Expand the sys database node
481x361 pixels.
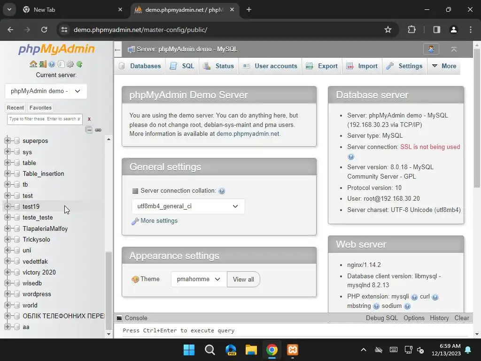pos(8,152)
